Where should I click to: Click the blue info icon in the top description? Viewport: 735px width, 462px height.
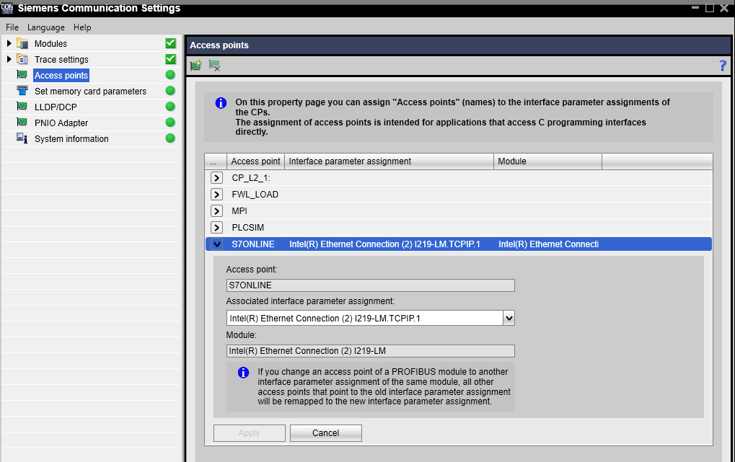tap(221, 103)
